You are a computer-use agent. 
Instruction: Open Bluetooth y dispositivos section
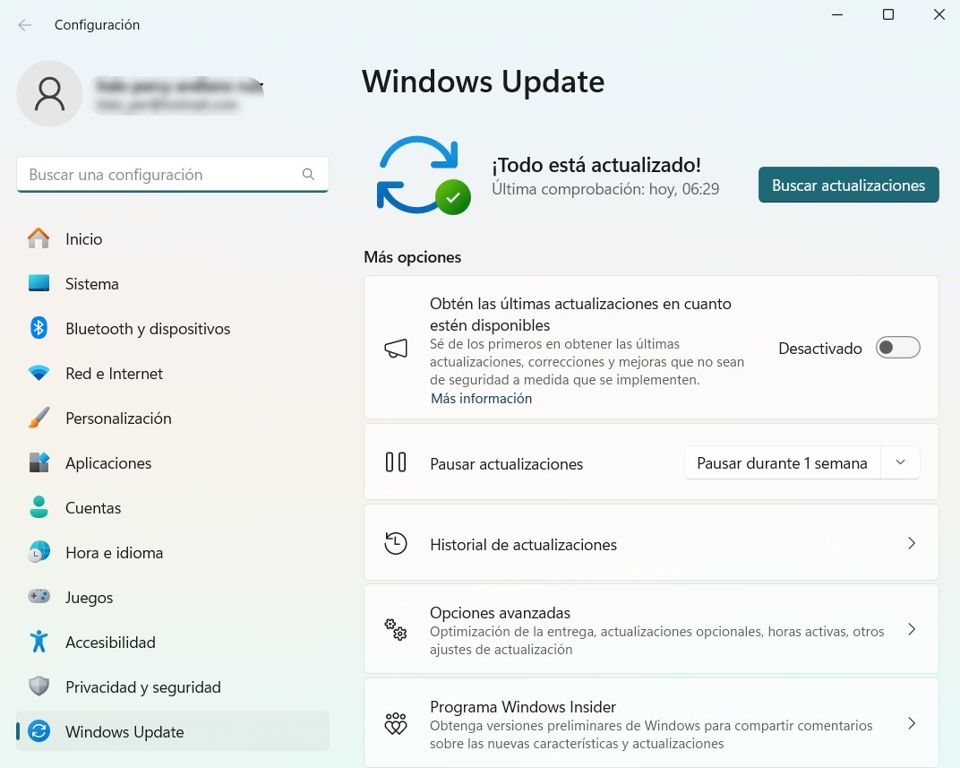coord(173,328)
